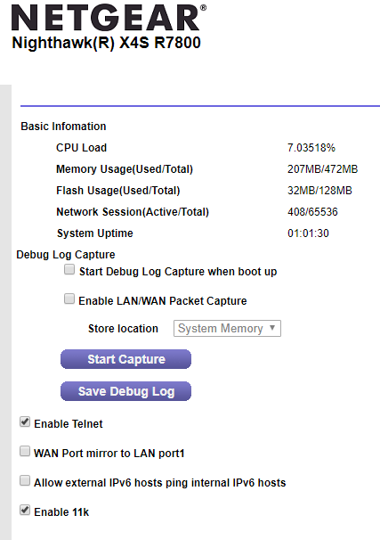
Task: Click the Store location label
Action: click(123, 329)
